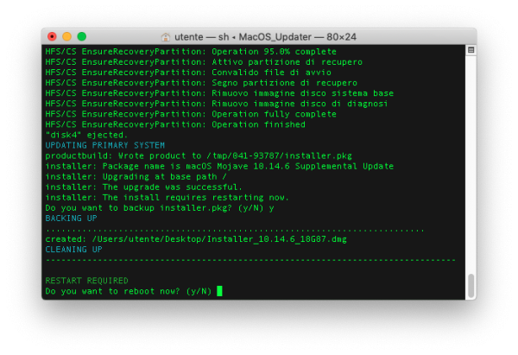Viewport: 518px width, 355px height.
Task: Click the home folder icon in the title bar
Action: click(x=166, y=36)
